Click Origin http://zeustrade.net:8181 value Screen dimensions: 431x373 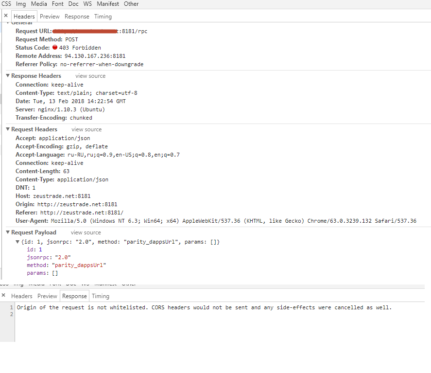pos(77,204)
